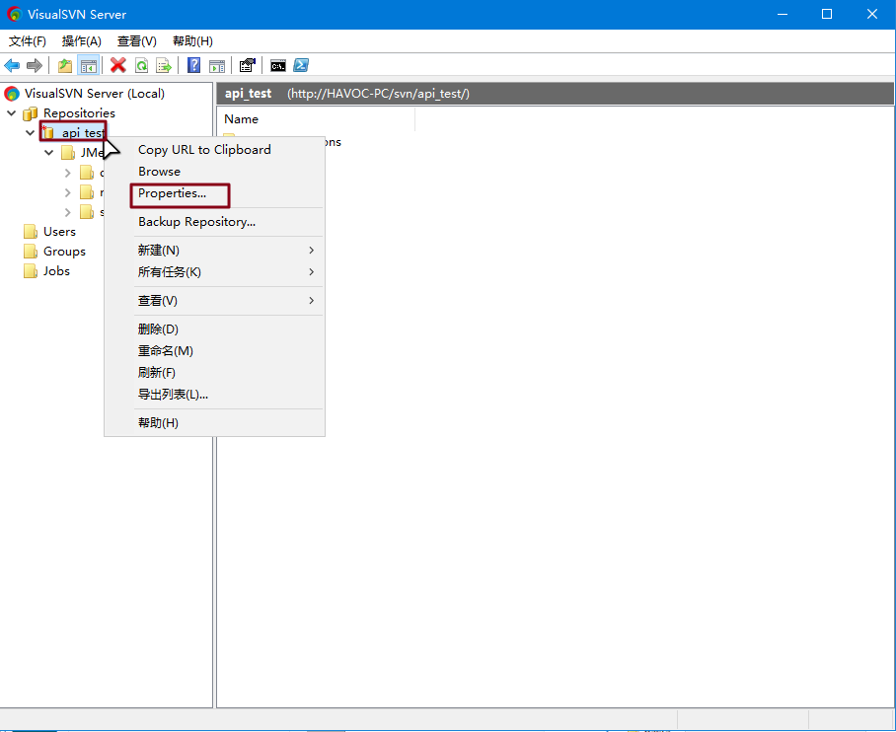Open the 查看(V) submenu in context menu

coord(215,301)
